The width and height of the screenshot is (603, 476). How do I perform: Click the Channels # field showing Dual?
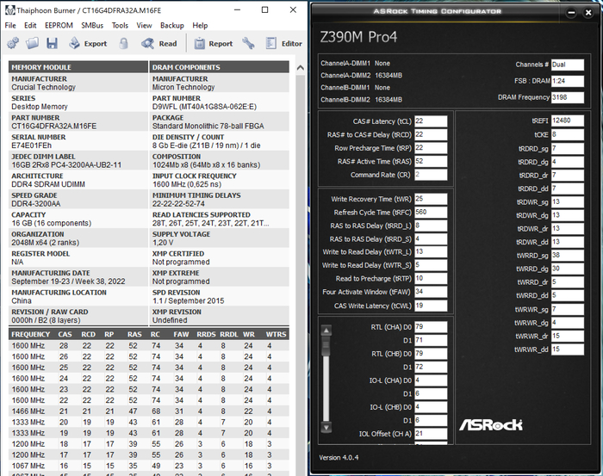point(567,65)
